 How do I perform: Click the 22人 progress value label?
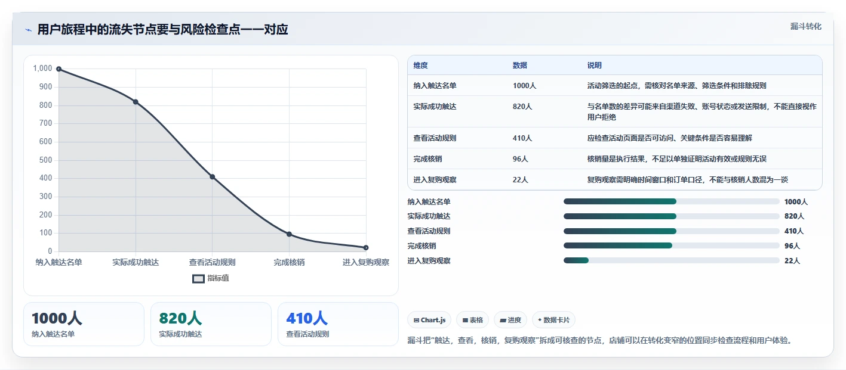coord(792,260)
